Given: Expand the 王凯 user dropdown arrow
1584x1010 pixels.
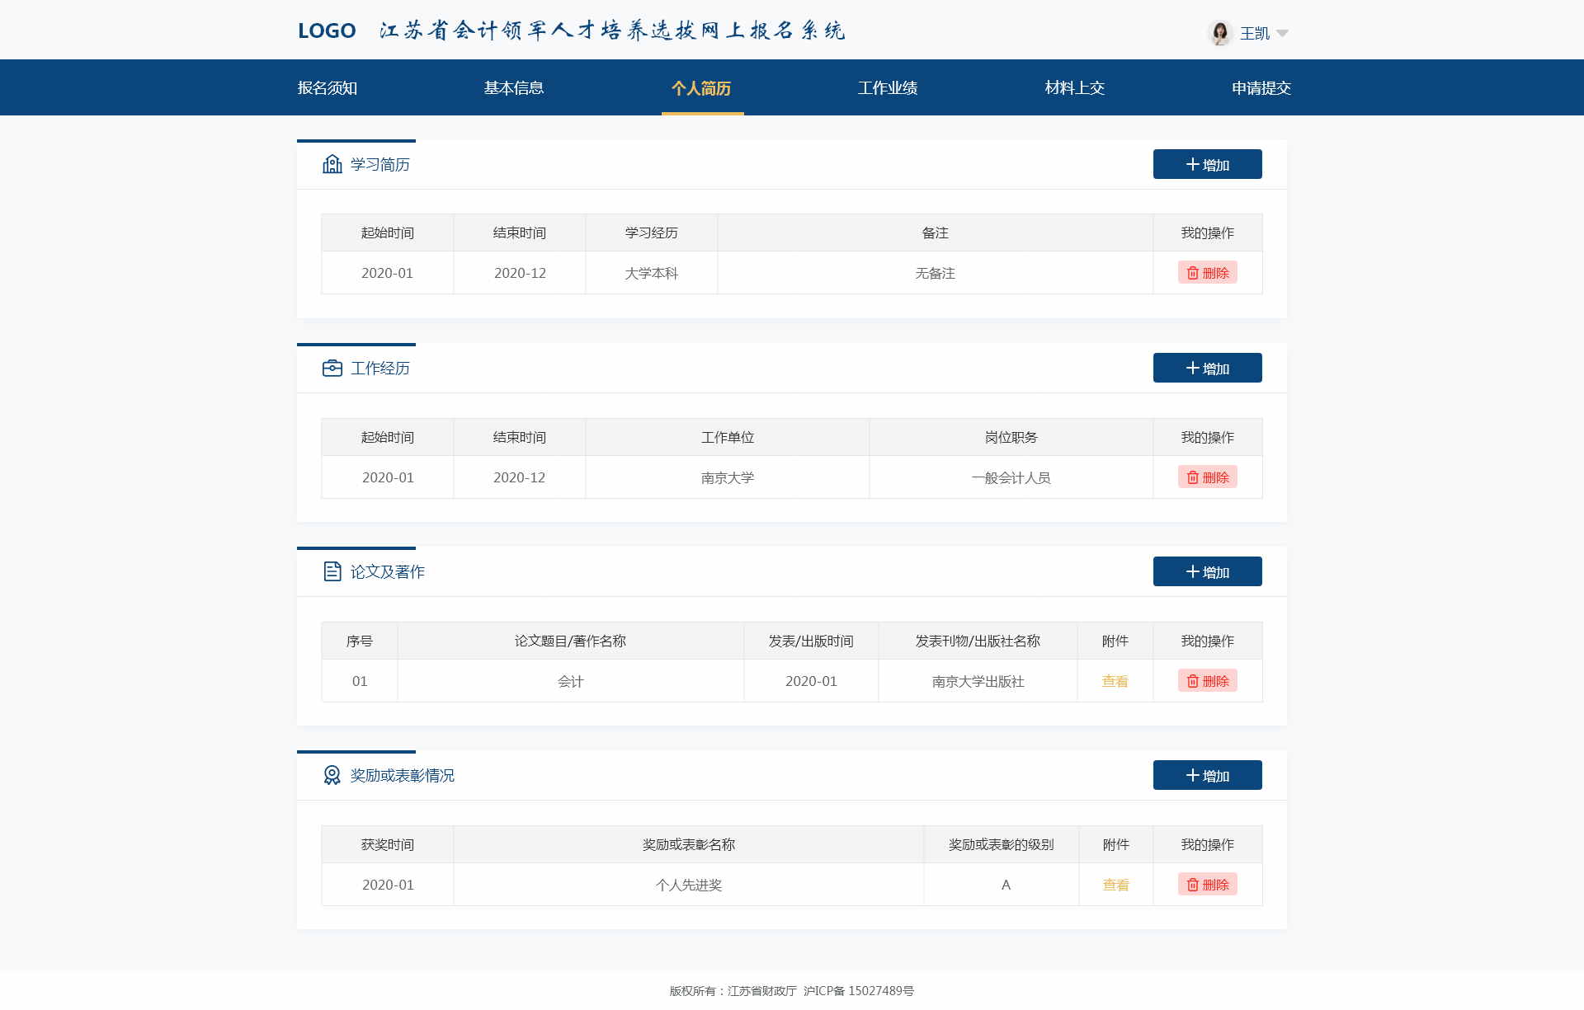Looking at the screenshot, I should click(1282, 34).
